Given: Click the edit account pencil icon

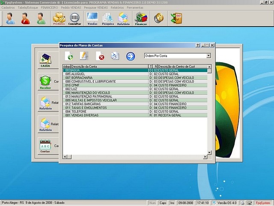Looking at the screenshot, I should (x=83, y=56).
